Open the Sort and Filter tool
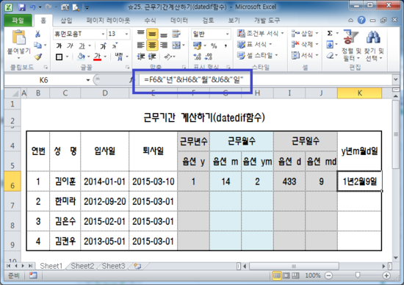Screen dimensions: 404x285 click(x=351, y=46)
